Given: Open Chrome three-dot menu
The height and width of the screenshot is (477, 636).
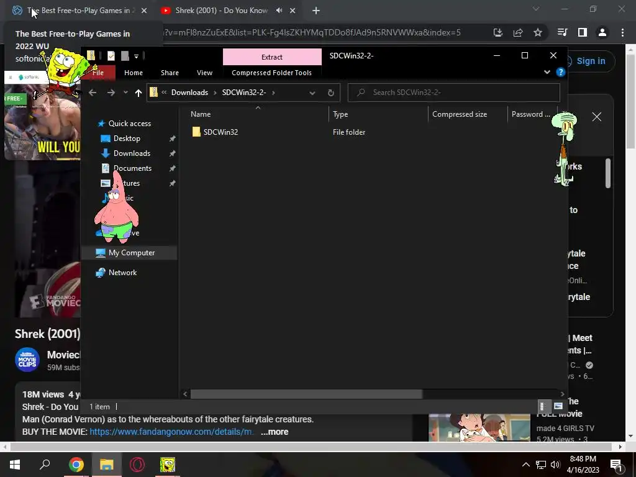Looking at the screenshot, I should pyautogui.click(x=622, y=32).
